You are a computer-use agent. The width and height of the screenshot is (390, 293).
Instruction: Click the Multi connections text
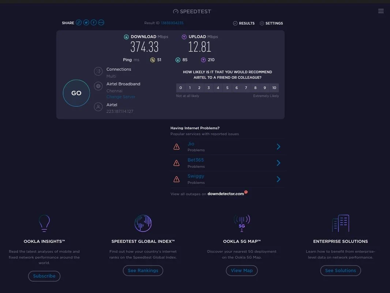click(x=111, y=76)
